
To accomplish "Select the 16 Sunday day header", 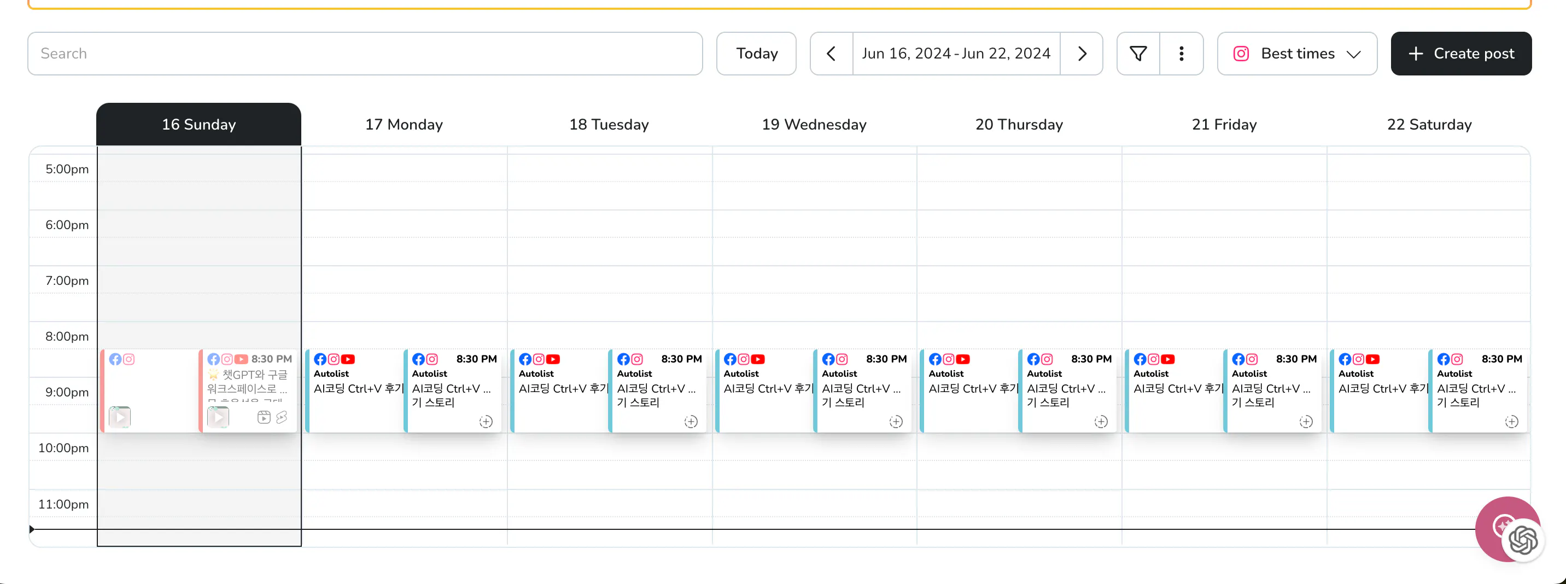I will click(199, 125).
